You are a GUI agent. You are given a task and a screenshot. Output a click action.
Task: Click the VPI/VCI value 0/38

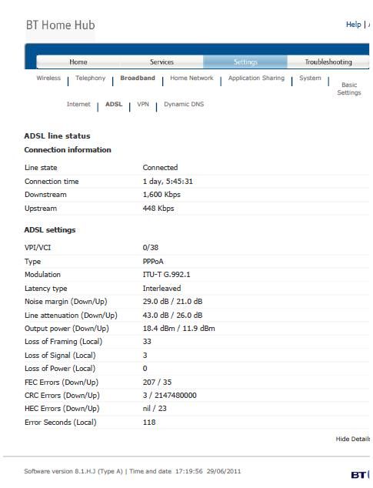click(x=151, y=247)
